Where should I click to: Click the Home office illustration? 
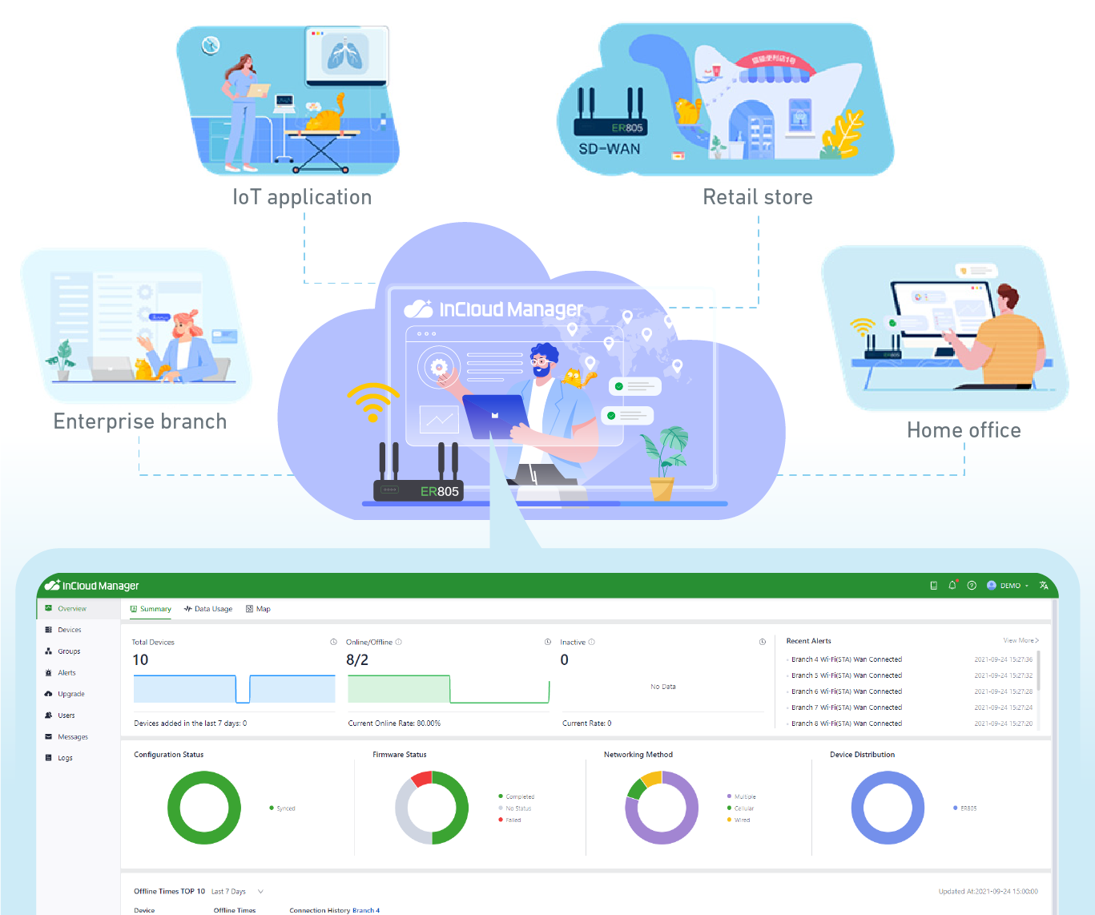945,329
